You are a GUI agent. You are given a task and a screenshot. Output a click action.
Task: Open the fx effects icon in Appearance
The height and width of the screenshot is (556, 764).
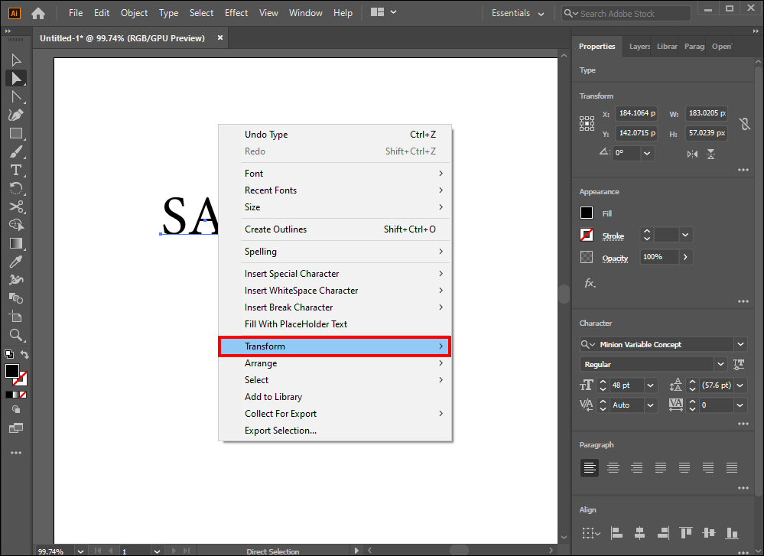(590, 283)
